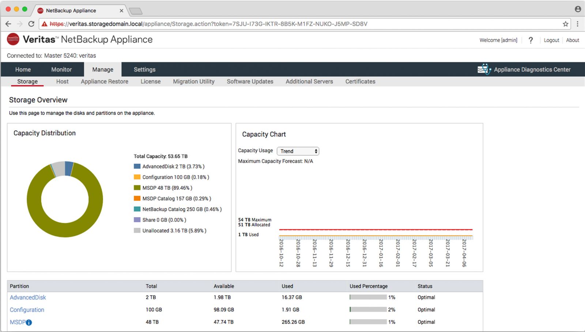
Task: Open the Host sub-tab
Action: tap(62, 81)
